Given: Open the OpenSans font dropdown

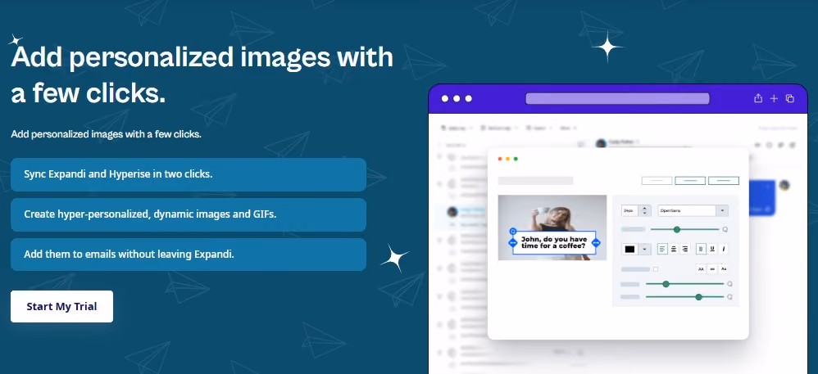Looking at the screenshot, I should click(693, 211).
